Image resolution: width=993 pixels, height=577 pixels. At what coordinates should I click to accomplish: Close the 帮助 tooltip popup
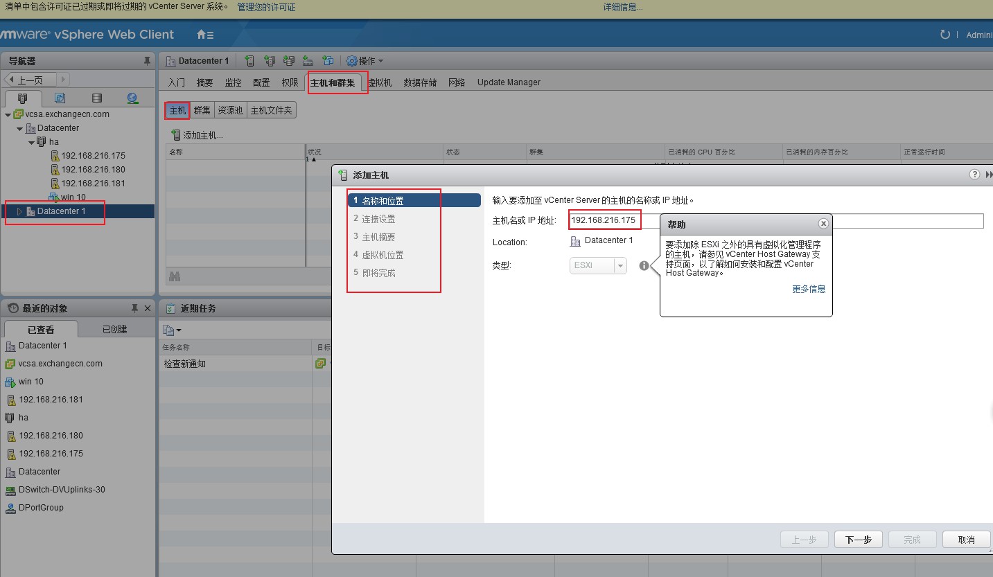(823, 224)
